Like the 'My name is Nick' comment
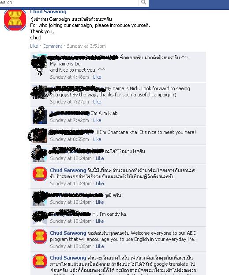229x275 pixels. click(97, 102)
